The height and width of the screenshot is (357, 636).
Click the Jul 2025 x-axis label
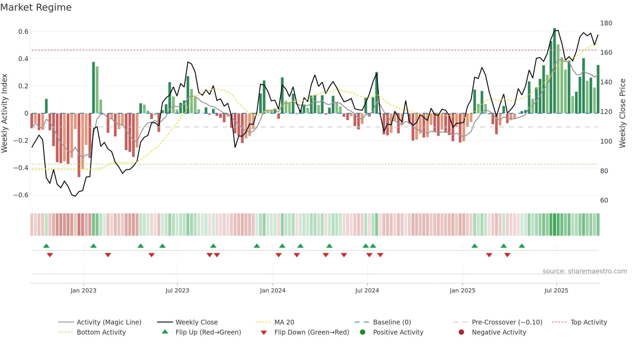click(x=556, y=290)
